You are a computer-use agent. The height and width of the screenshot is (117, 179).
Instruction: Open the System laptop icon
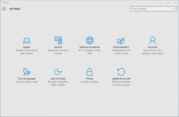click(x=27, y=41)
